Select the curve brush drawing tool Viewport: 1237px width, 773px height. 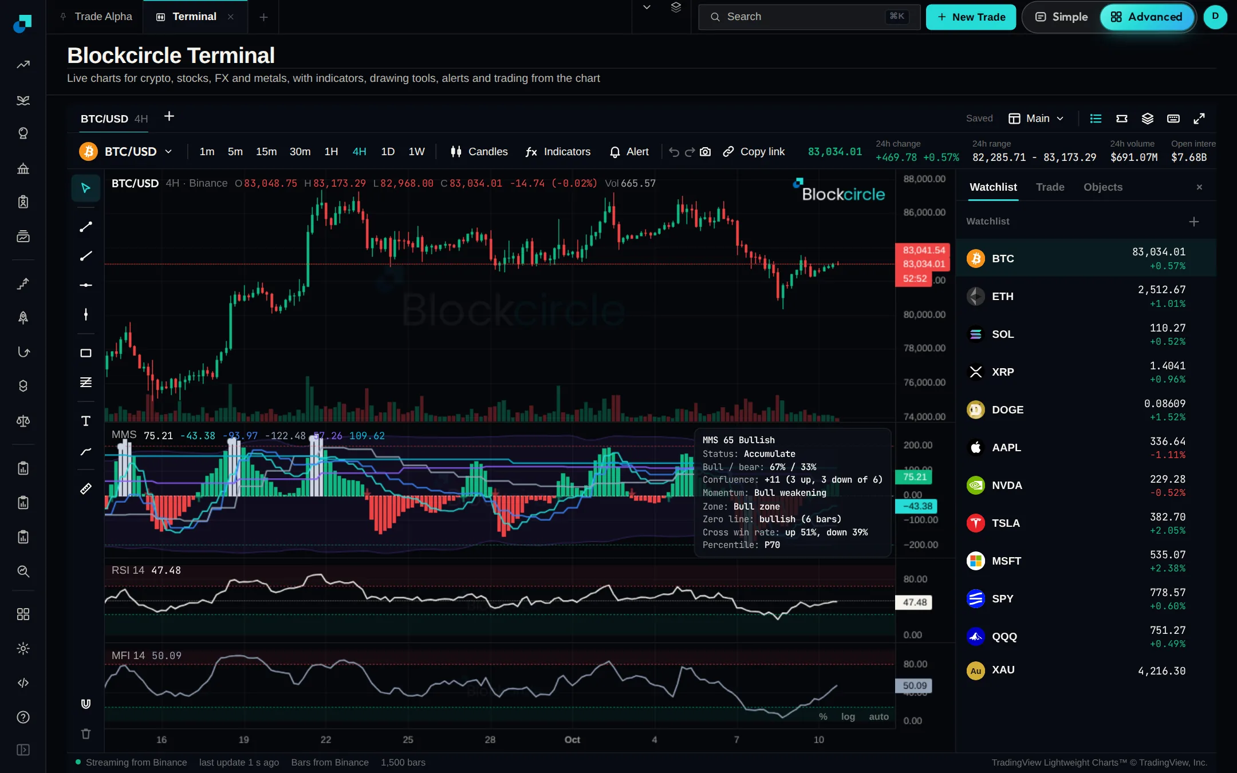86,452
